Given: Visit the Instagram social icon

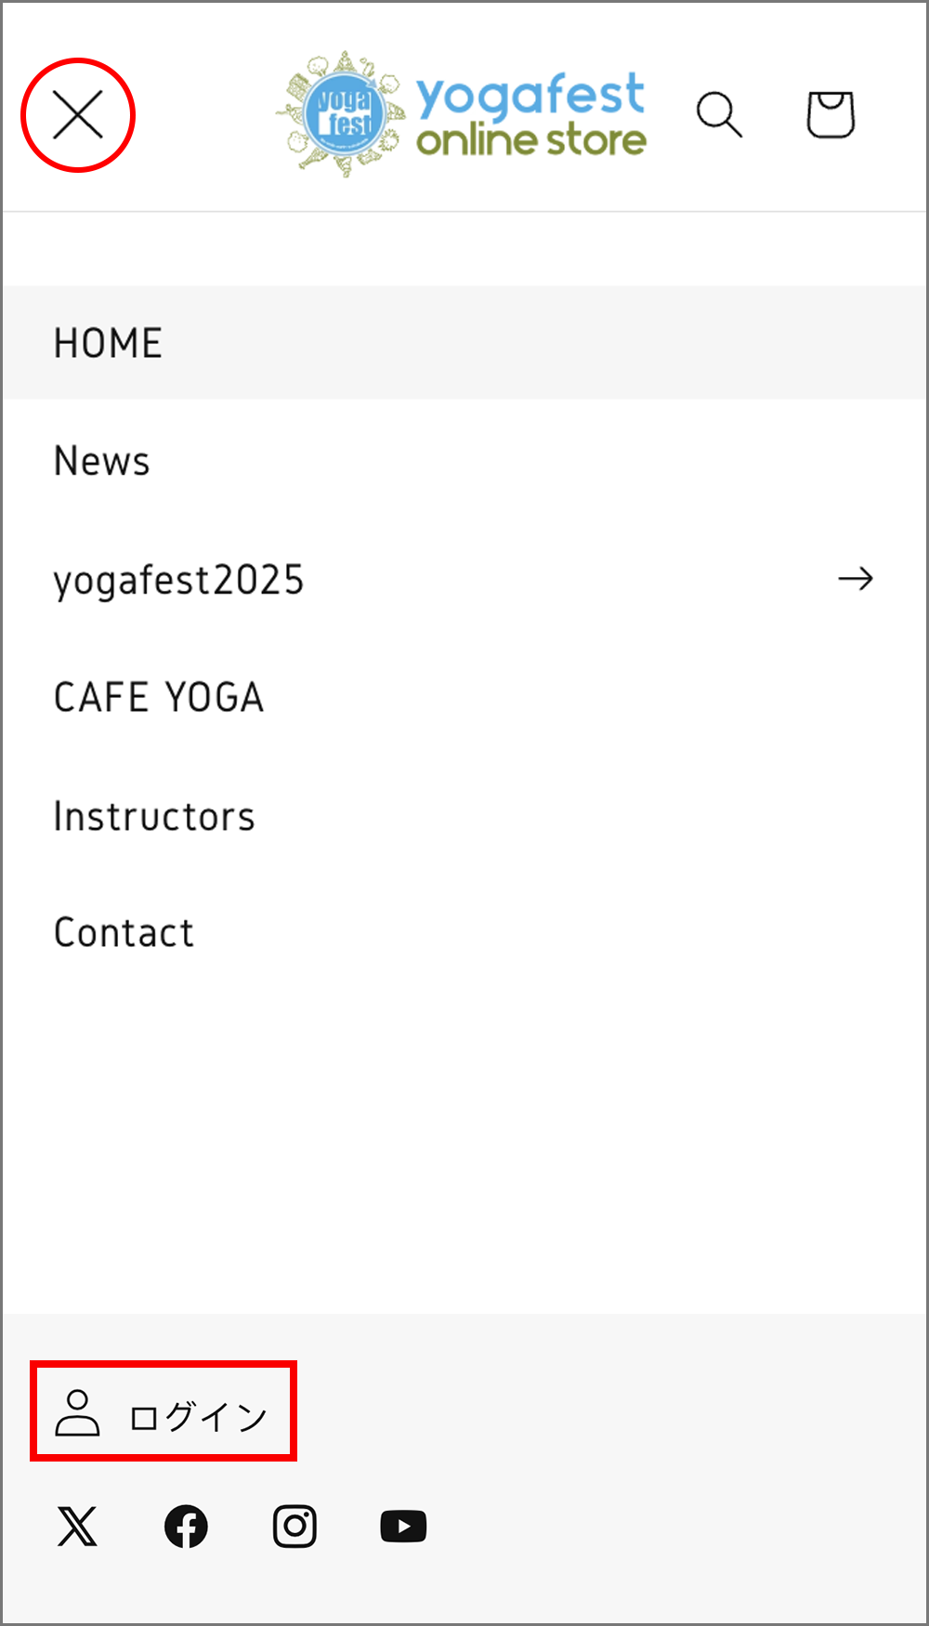Looking at the screenshot, I should [294, 1526].
